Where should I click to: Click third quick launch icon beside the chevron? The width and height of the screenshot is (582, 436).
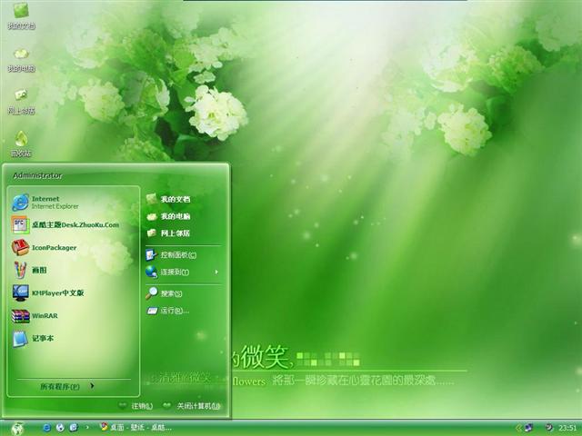coord(74,428)
